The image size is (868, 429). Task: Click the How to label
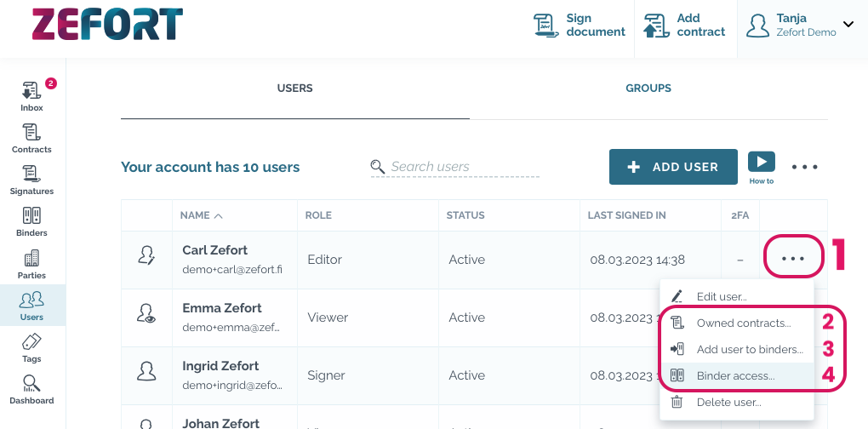click(761, 181)
